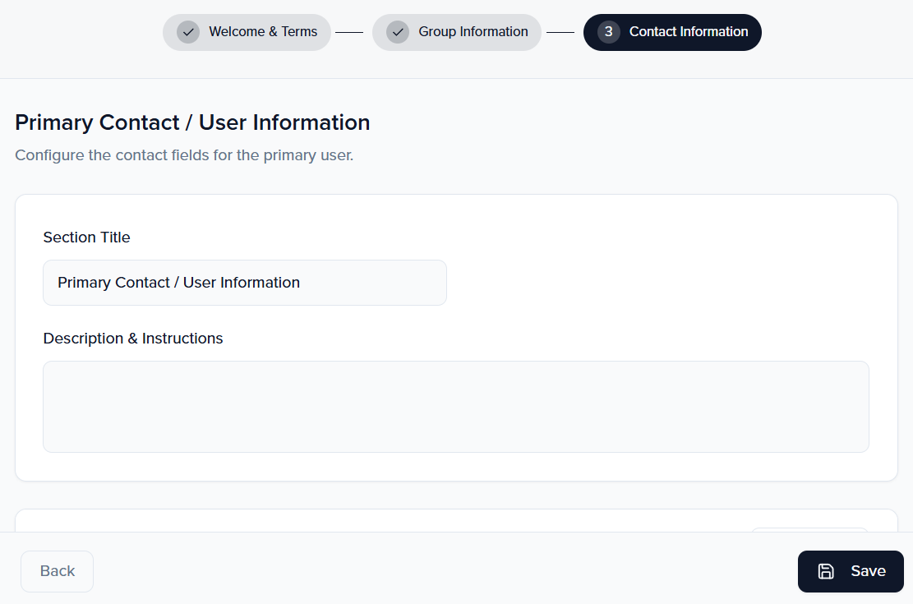The height and width of the screenshot is (604, 913).
Task: Go to the Welcome & Terms step
Action: pos(262,32)
